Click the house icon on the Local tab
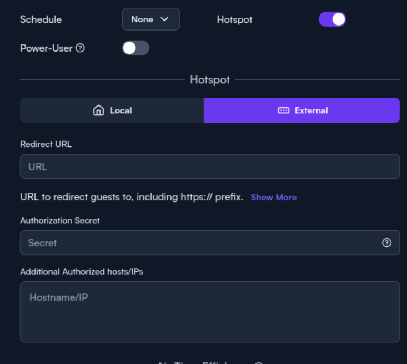407x364 pixels. pos(98,110)
